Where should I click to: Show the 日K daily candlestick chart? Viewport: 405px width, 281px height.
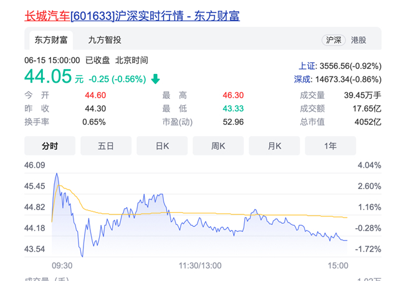(162, 146)
